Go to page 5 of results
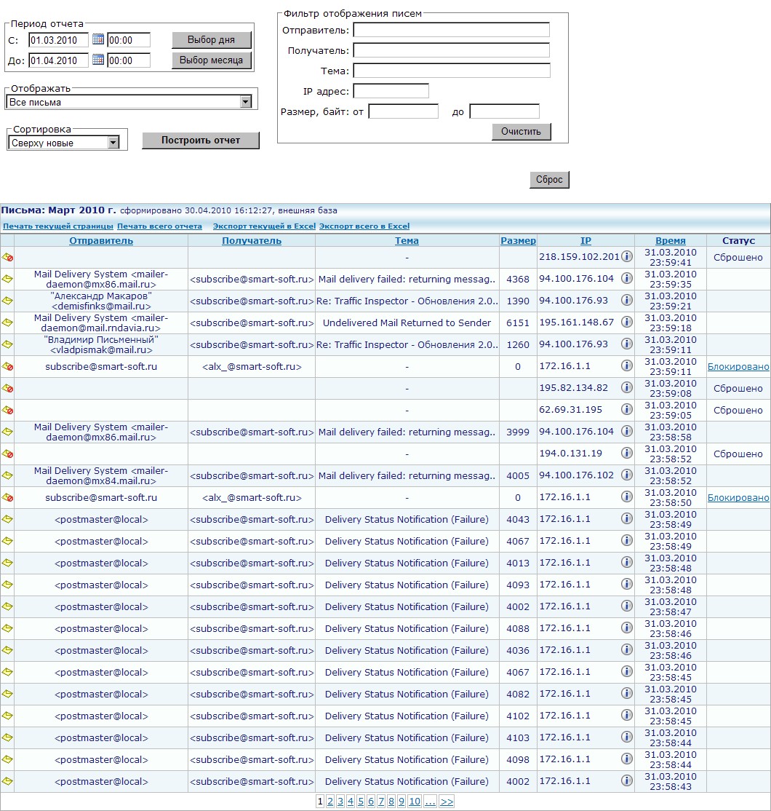Viewport: 771px width, 811px height. tap(361, 802)
